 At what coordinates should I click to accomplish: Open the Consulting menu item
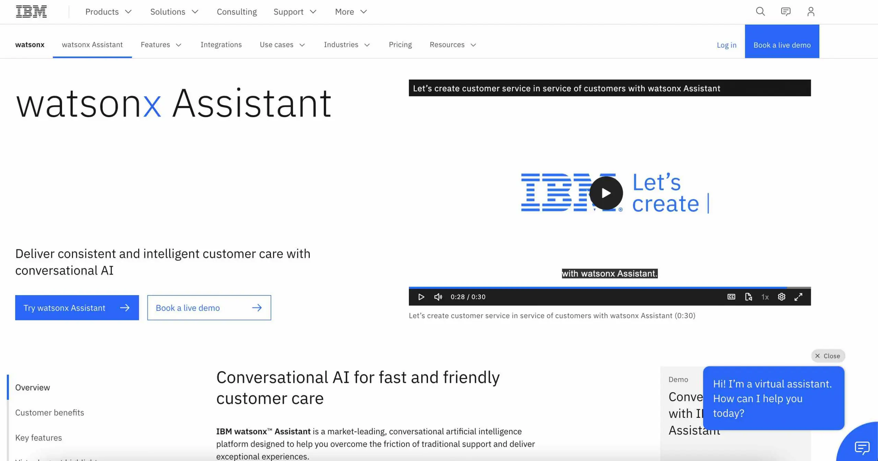tap(237, 12)
